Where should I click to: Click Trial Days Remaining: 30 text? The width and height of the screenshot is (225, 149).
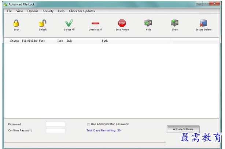[x=103, y=130]
